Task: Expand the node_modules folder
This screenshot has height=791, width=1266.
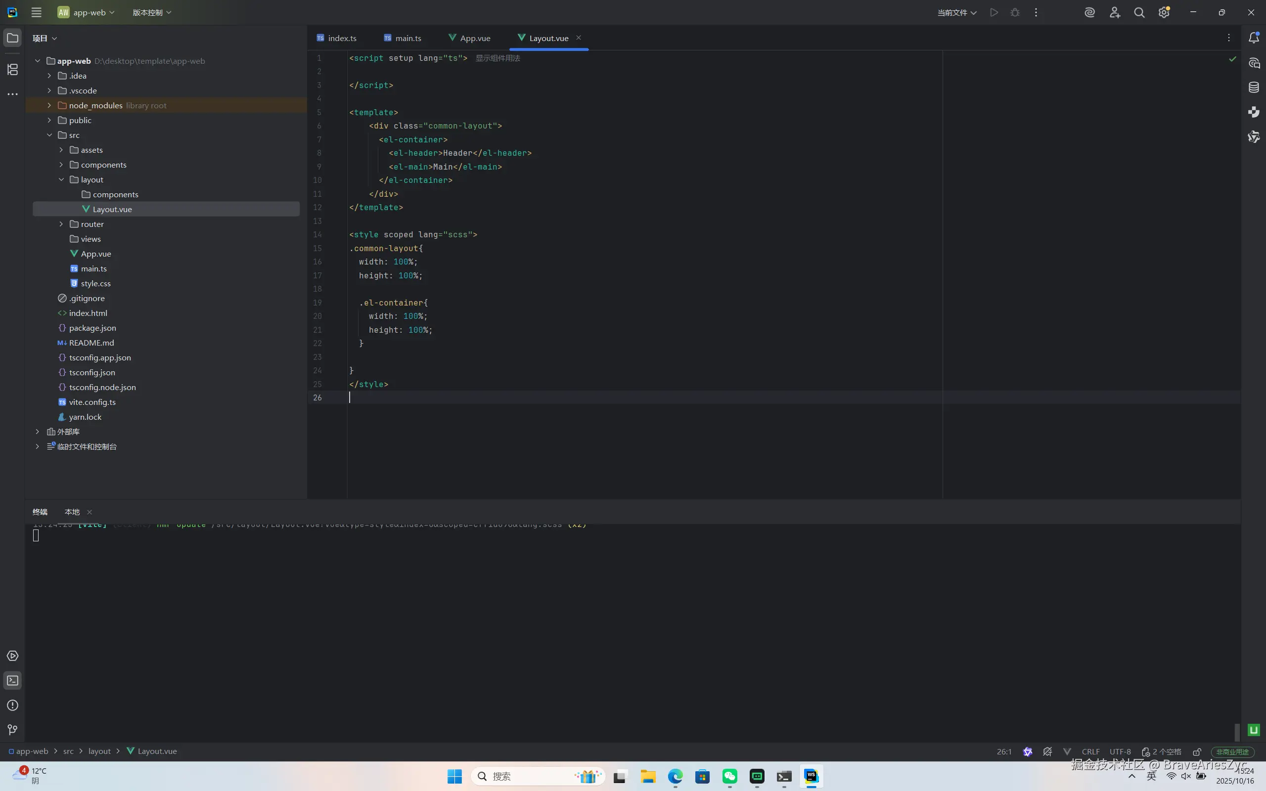Action: click(49, 105)
